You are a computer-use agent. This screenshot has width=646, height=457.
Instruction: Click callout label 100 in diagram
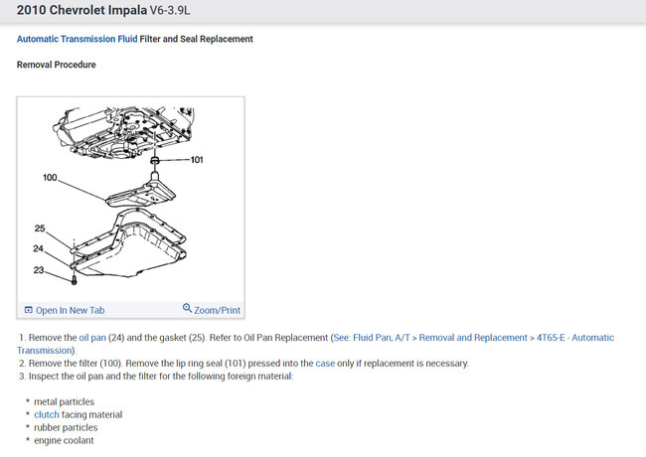click(50, 178)
